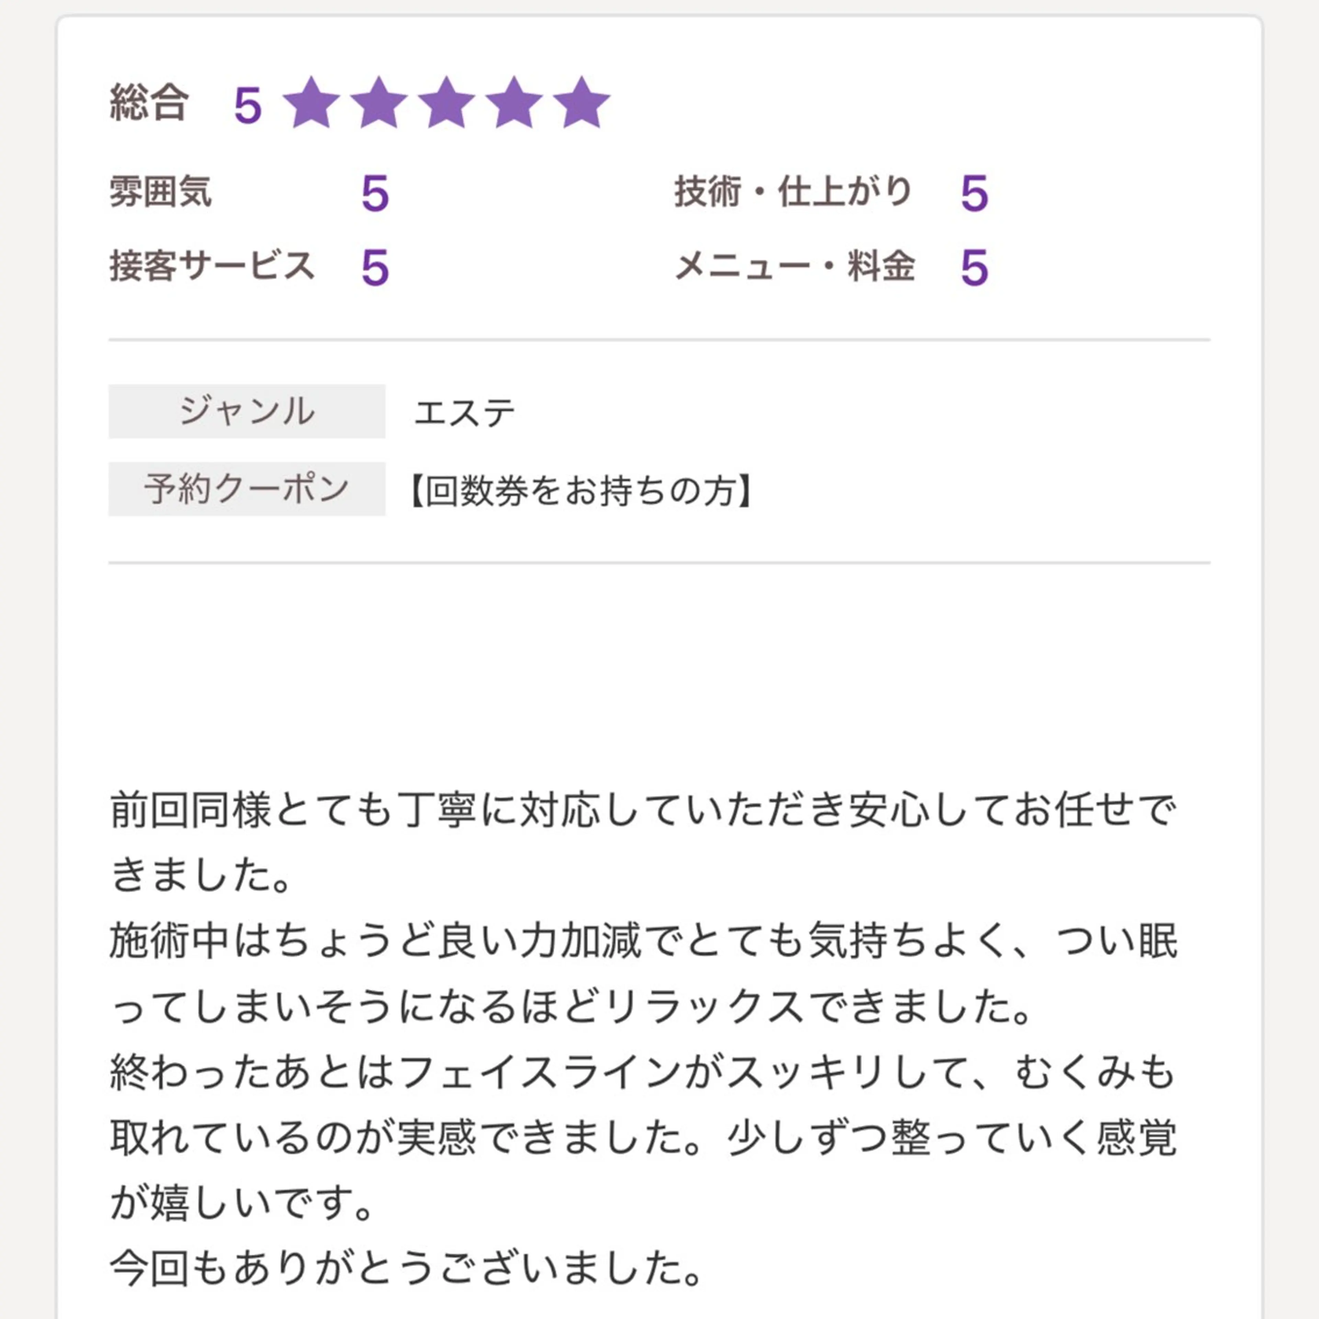The width and height of the screenshot is (1319, 1319).
Task: Click the fifth (last) rating star
Action: click(x=582, y=103)
